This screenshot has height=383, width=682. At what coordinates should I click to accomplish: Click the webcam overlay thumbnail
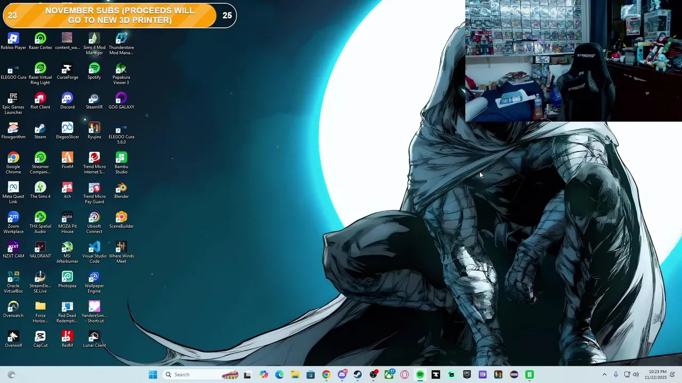tap(573, 61)
